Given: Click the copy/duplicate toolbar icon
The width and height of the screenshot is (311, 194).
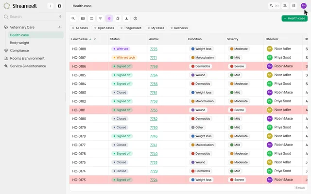Looking at the screenshot, I should point(118,18).
